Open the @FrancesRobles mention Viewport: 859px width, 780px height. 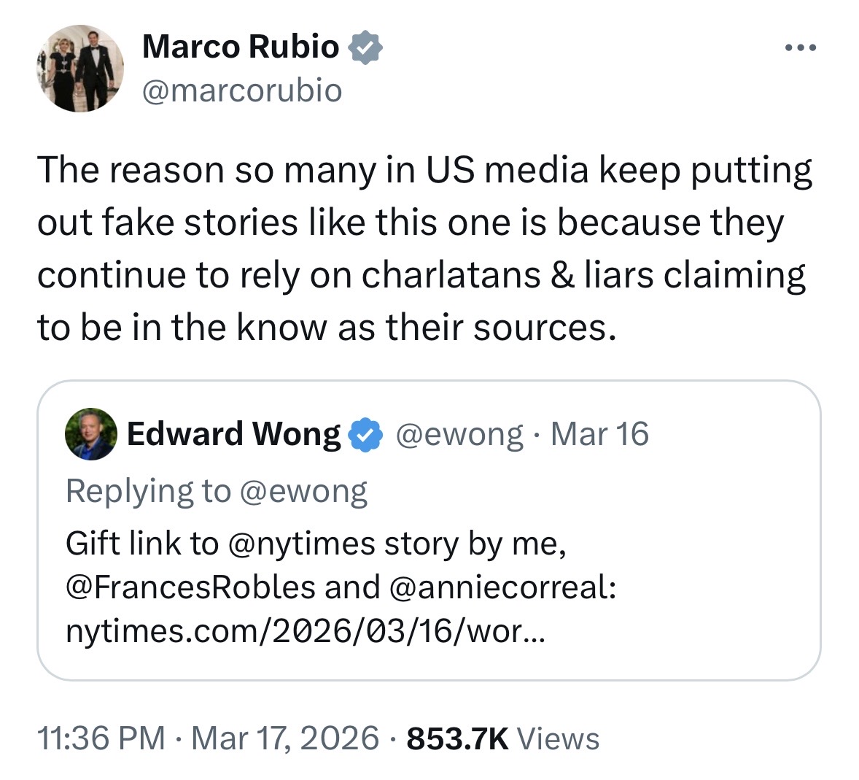191,587
